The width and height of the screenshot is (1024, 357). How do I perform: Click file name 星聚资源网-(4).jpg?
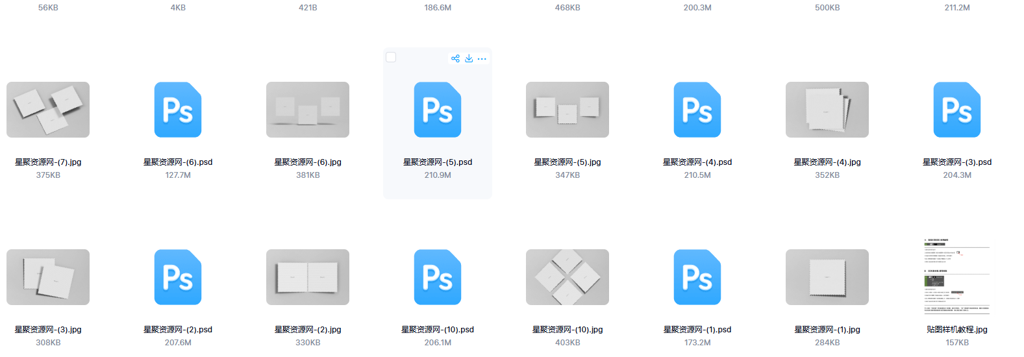[827, 162]
